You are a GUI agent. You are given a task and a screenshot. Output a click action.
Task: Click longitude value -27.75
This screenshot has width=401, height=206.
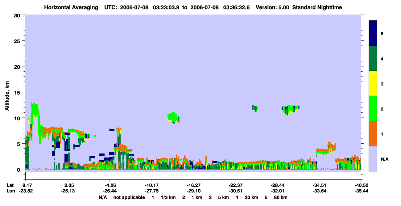[x=151, y=191]
